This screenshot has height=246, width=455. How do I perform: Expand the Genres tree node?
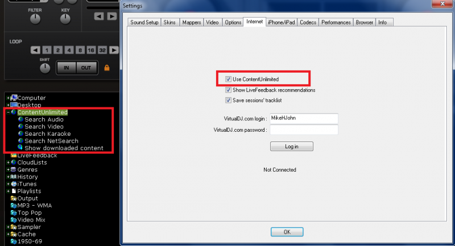(x=8, y=169)
